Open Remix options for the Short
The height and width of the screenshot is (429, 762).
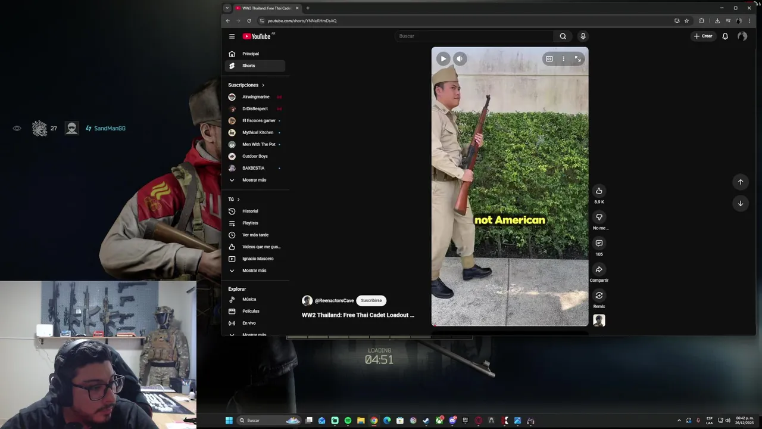point(599,296)
